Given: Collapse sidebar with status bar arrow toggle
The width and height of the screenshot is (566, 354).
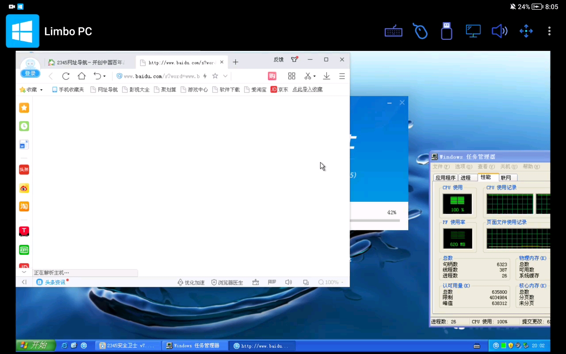Looking at the screenshot, I should [x=24, y=282].
